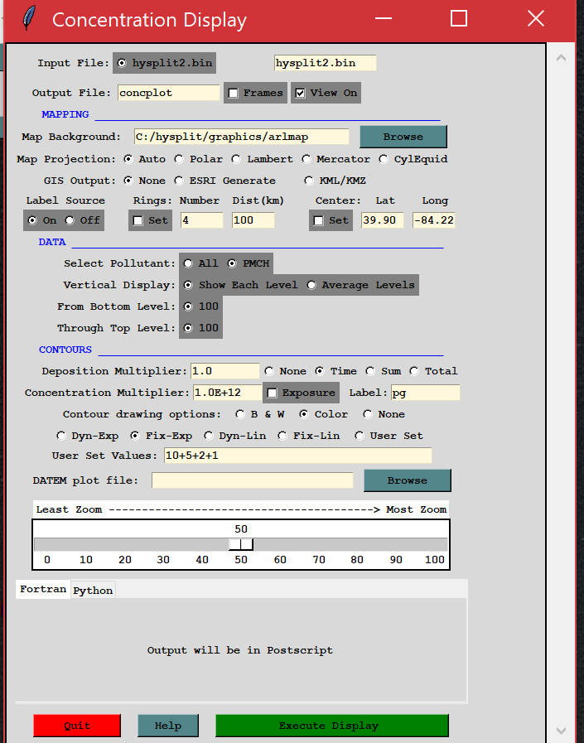Viewport: 584px width, 743px height.
Task: Click the red Quit button
Action: pos(77,726)
